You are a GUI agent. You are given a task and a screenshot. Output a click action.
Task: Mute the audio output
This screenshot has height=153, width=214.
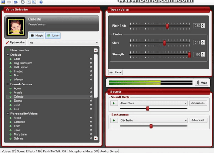(x=201, y=83)
